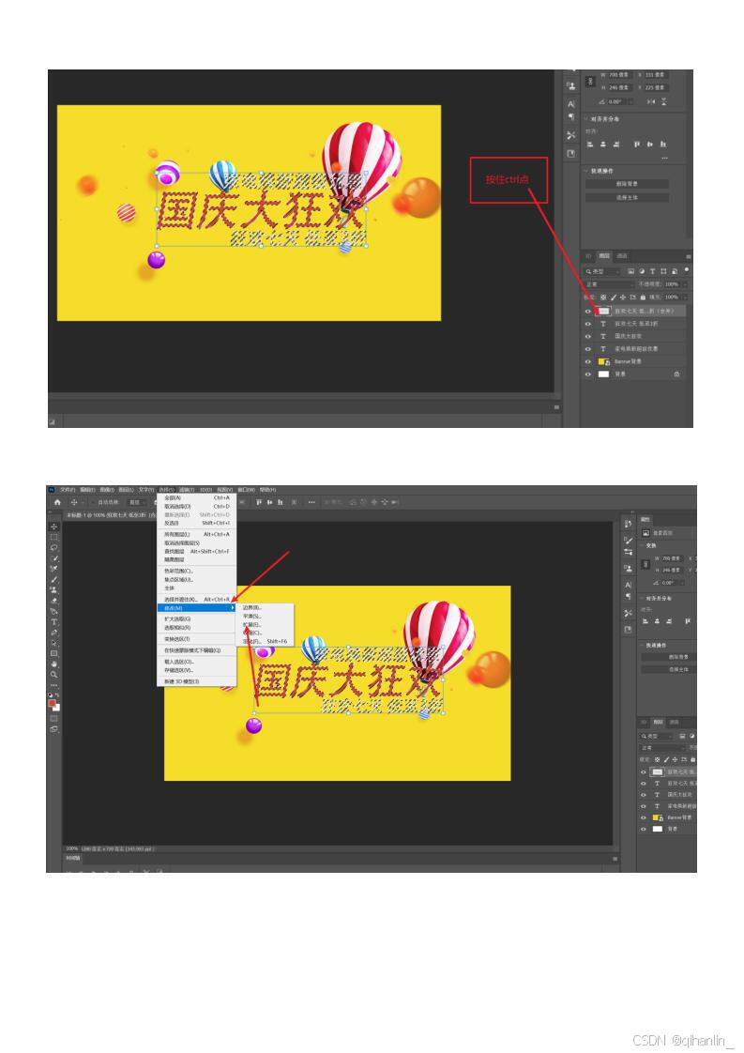Select the Move tool in lower screenshot toolbar
Viewport: 744px width, 1053px height.
(53, 526)
